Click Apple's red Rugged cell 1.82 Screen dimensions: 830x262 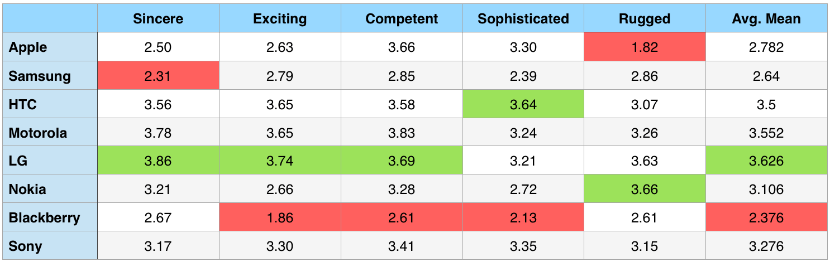point(645,47)
